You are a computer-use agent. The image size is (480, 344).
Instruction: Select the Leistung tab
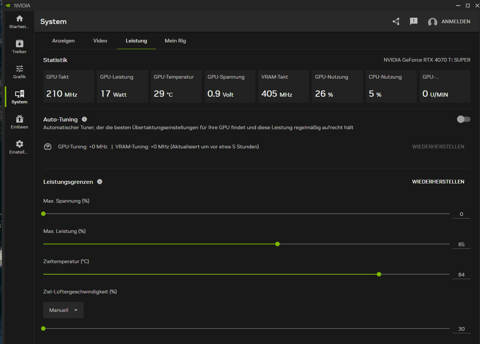coord(136,41)
